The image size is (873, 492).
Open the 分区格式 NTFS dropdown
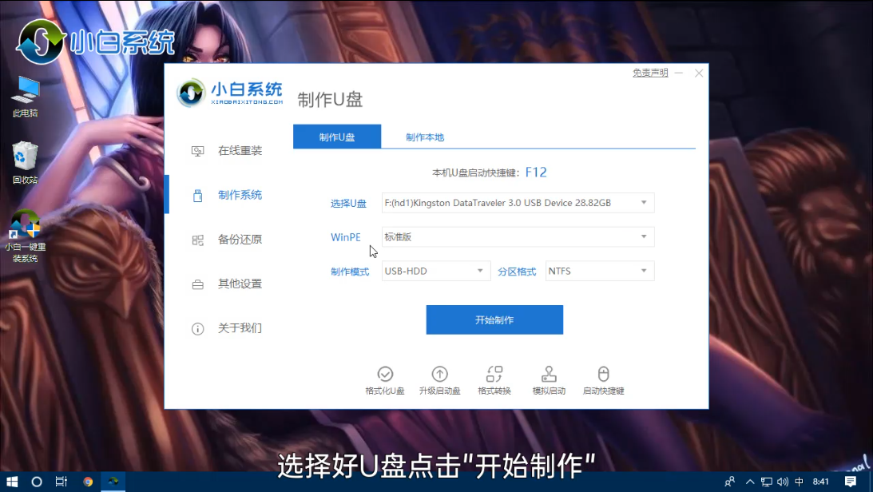click(600, 271)
